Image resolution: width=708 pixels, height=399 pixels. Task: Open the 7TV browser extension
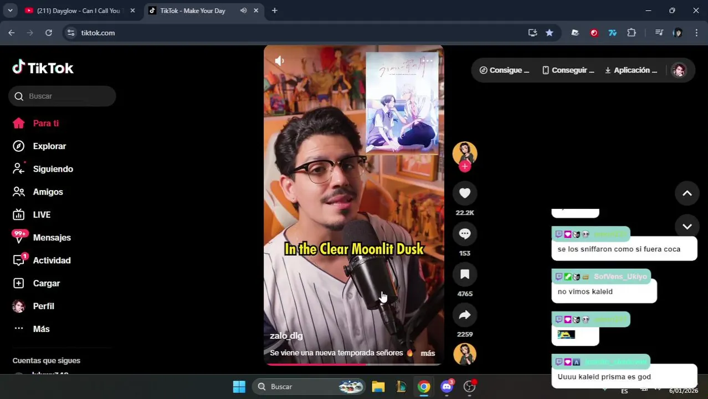click(613, 33)
